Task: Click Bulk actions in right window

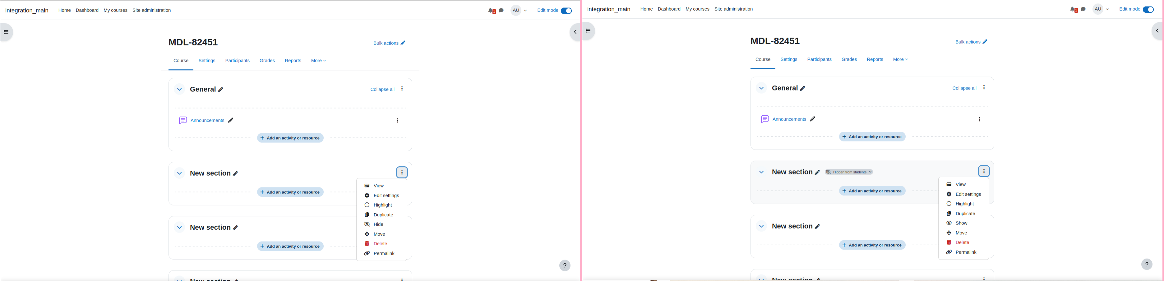Action: [x=971, y=42]
